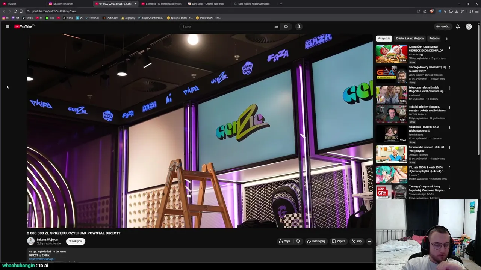Open options for JEDLIŚMY CAŁE MENU video

coord(449,48)
